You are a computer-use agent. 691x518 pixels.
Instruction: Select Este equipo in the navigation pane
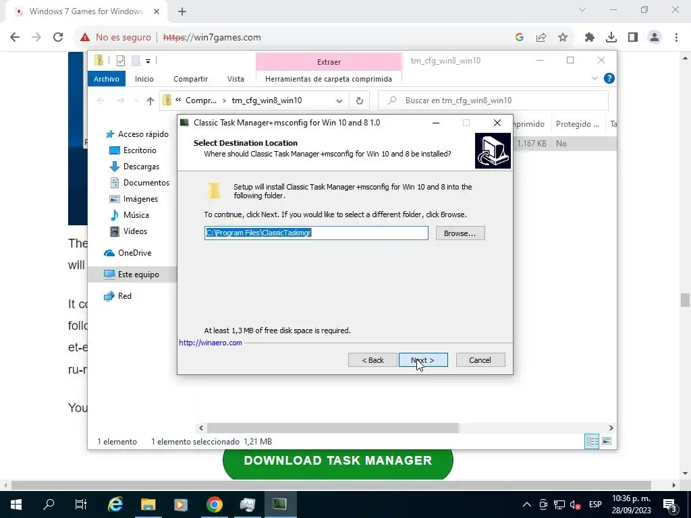coord(132,275)
